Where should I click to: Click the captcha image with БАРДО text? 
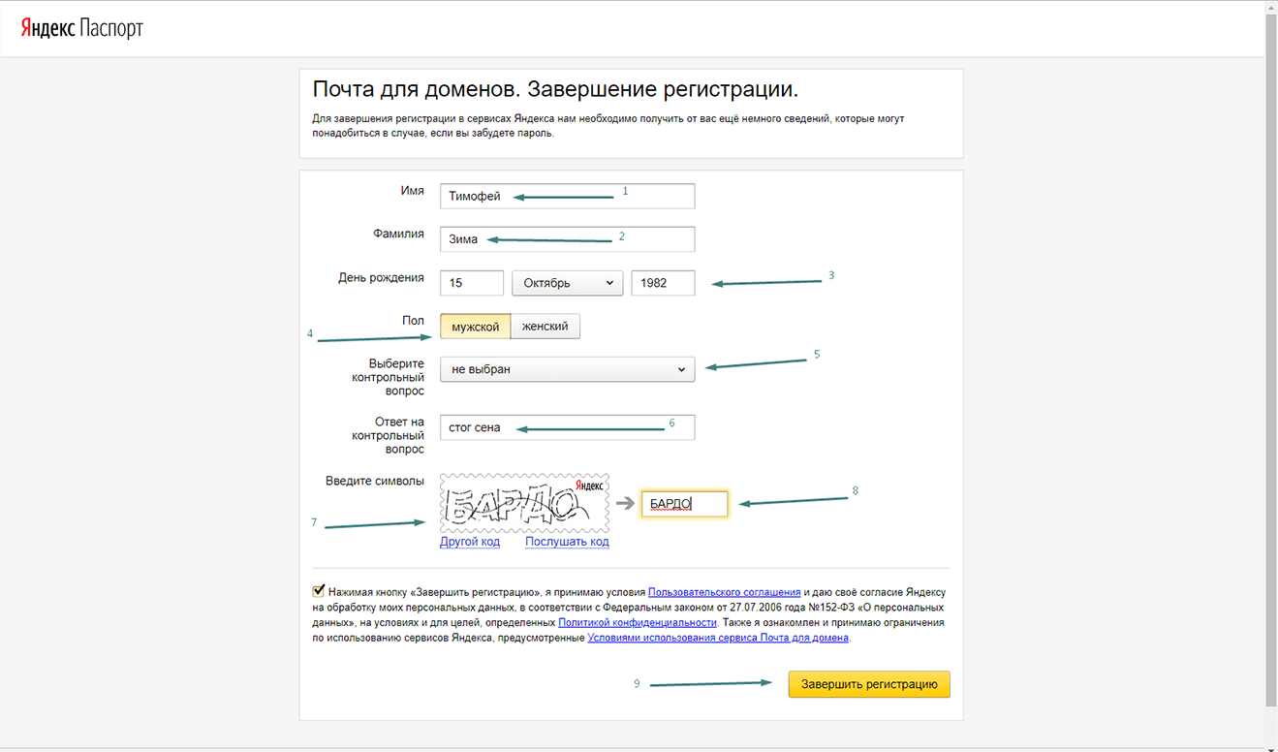[524, 503]
